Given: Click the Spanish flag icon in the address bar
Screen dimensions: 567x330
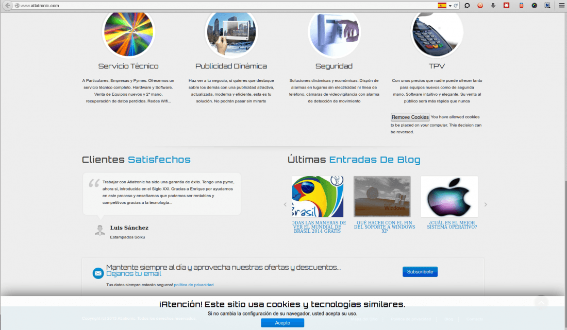Looking at the screenshot, I should click(442, 6).
